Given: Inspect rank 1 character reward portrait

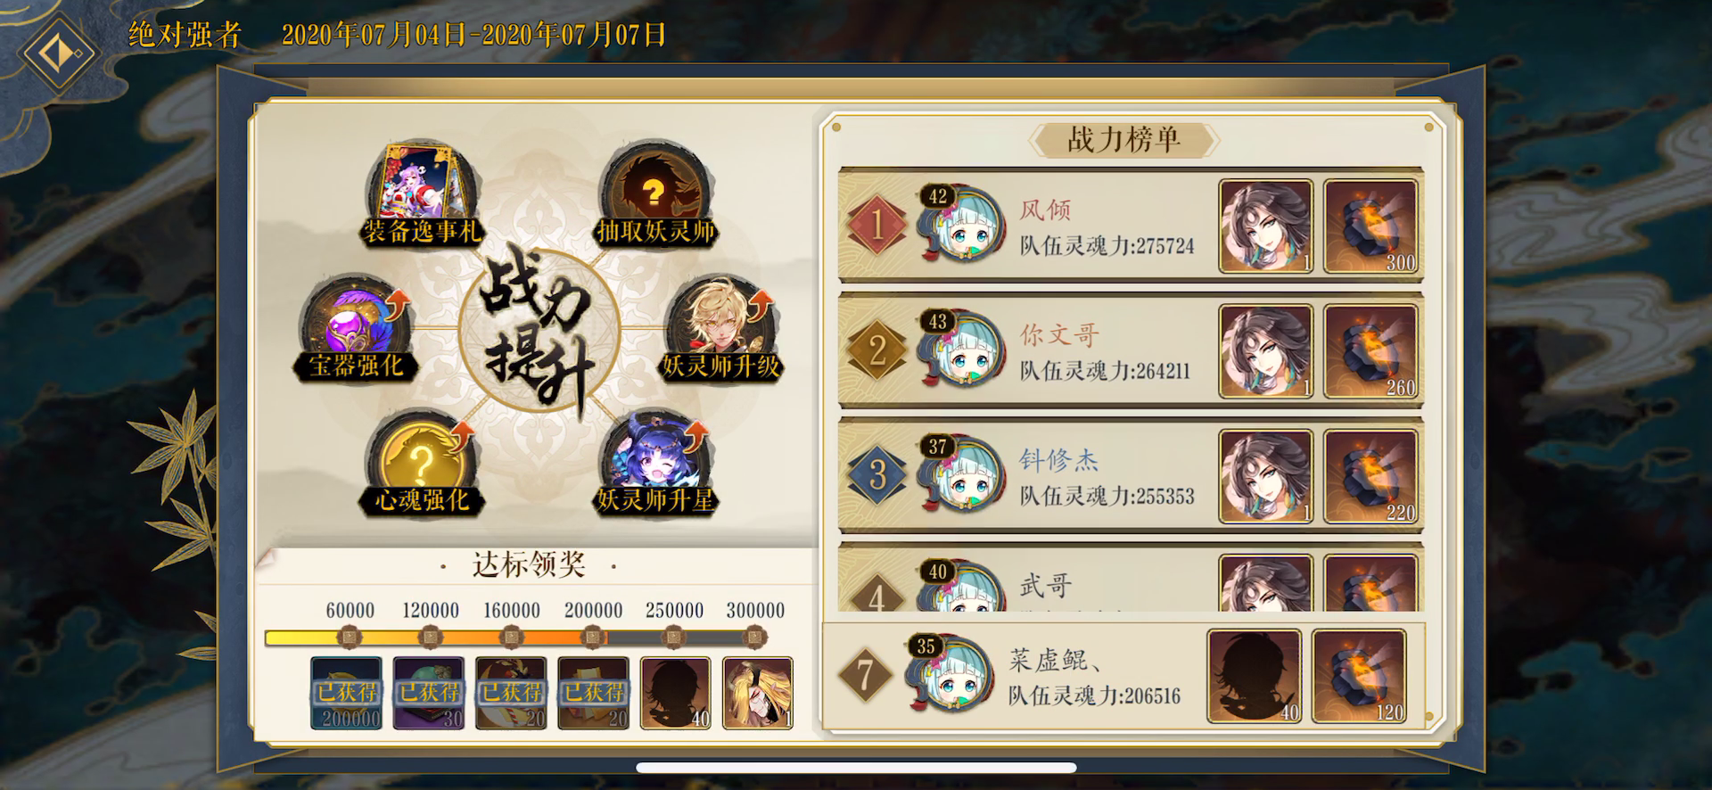Looking at the screenshot, I should [x=1266, y=226].
